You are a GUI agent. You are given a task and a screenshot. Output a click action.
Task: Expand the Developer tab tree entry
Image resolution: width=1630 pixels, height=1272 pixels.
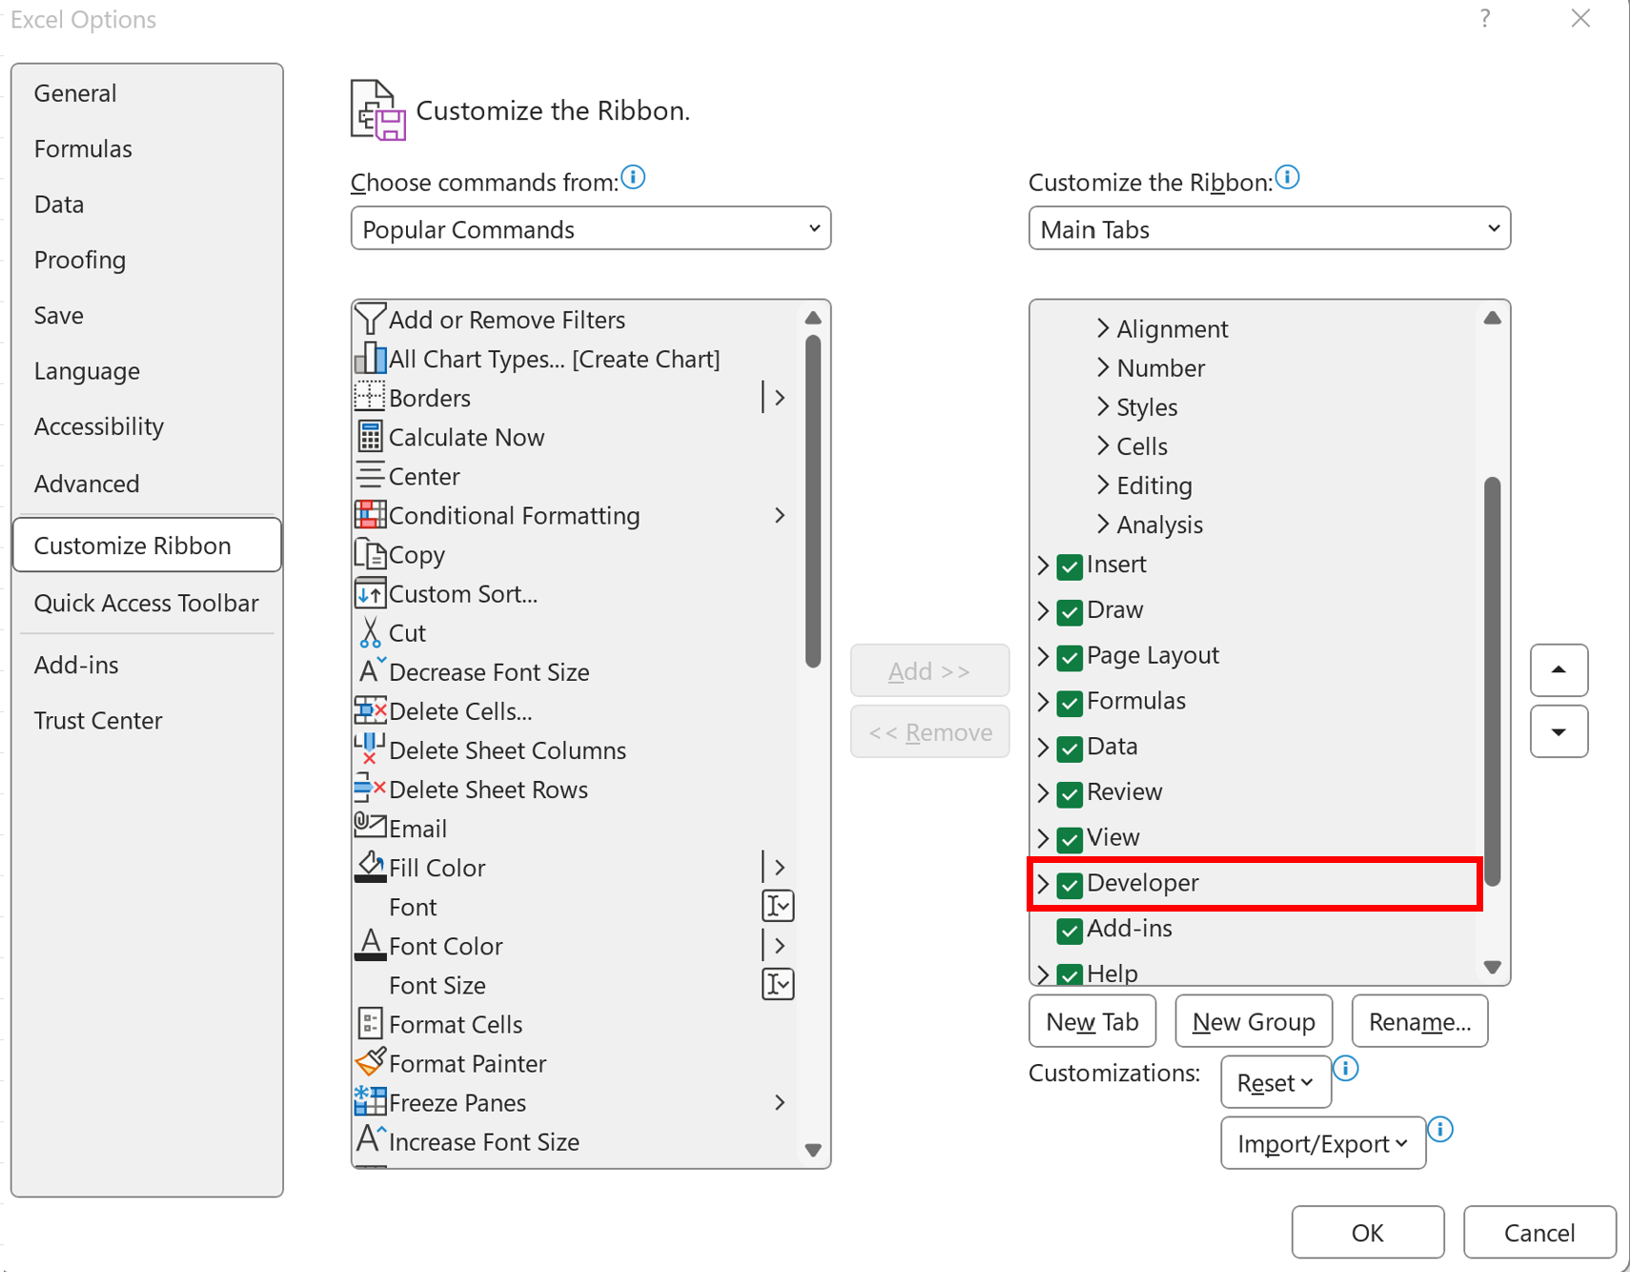point(1044,884)
